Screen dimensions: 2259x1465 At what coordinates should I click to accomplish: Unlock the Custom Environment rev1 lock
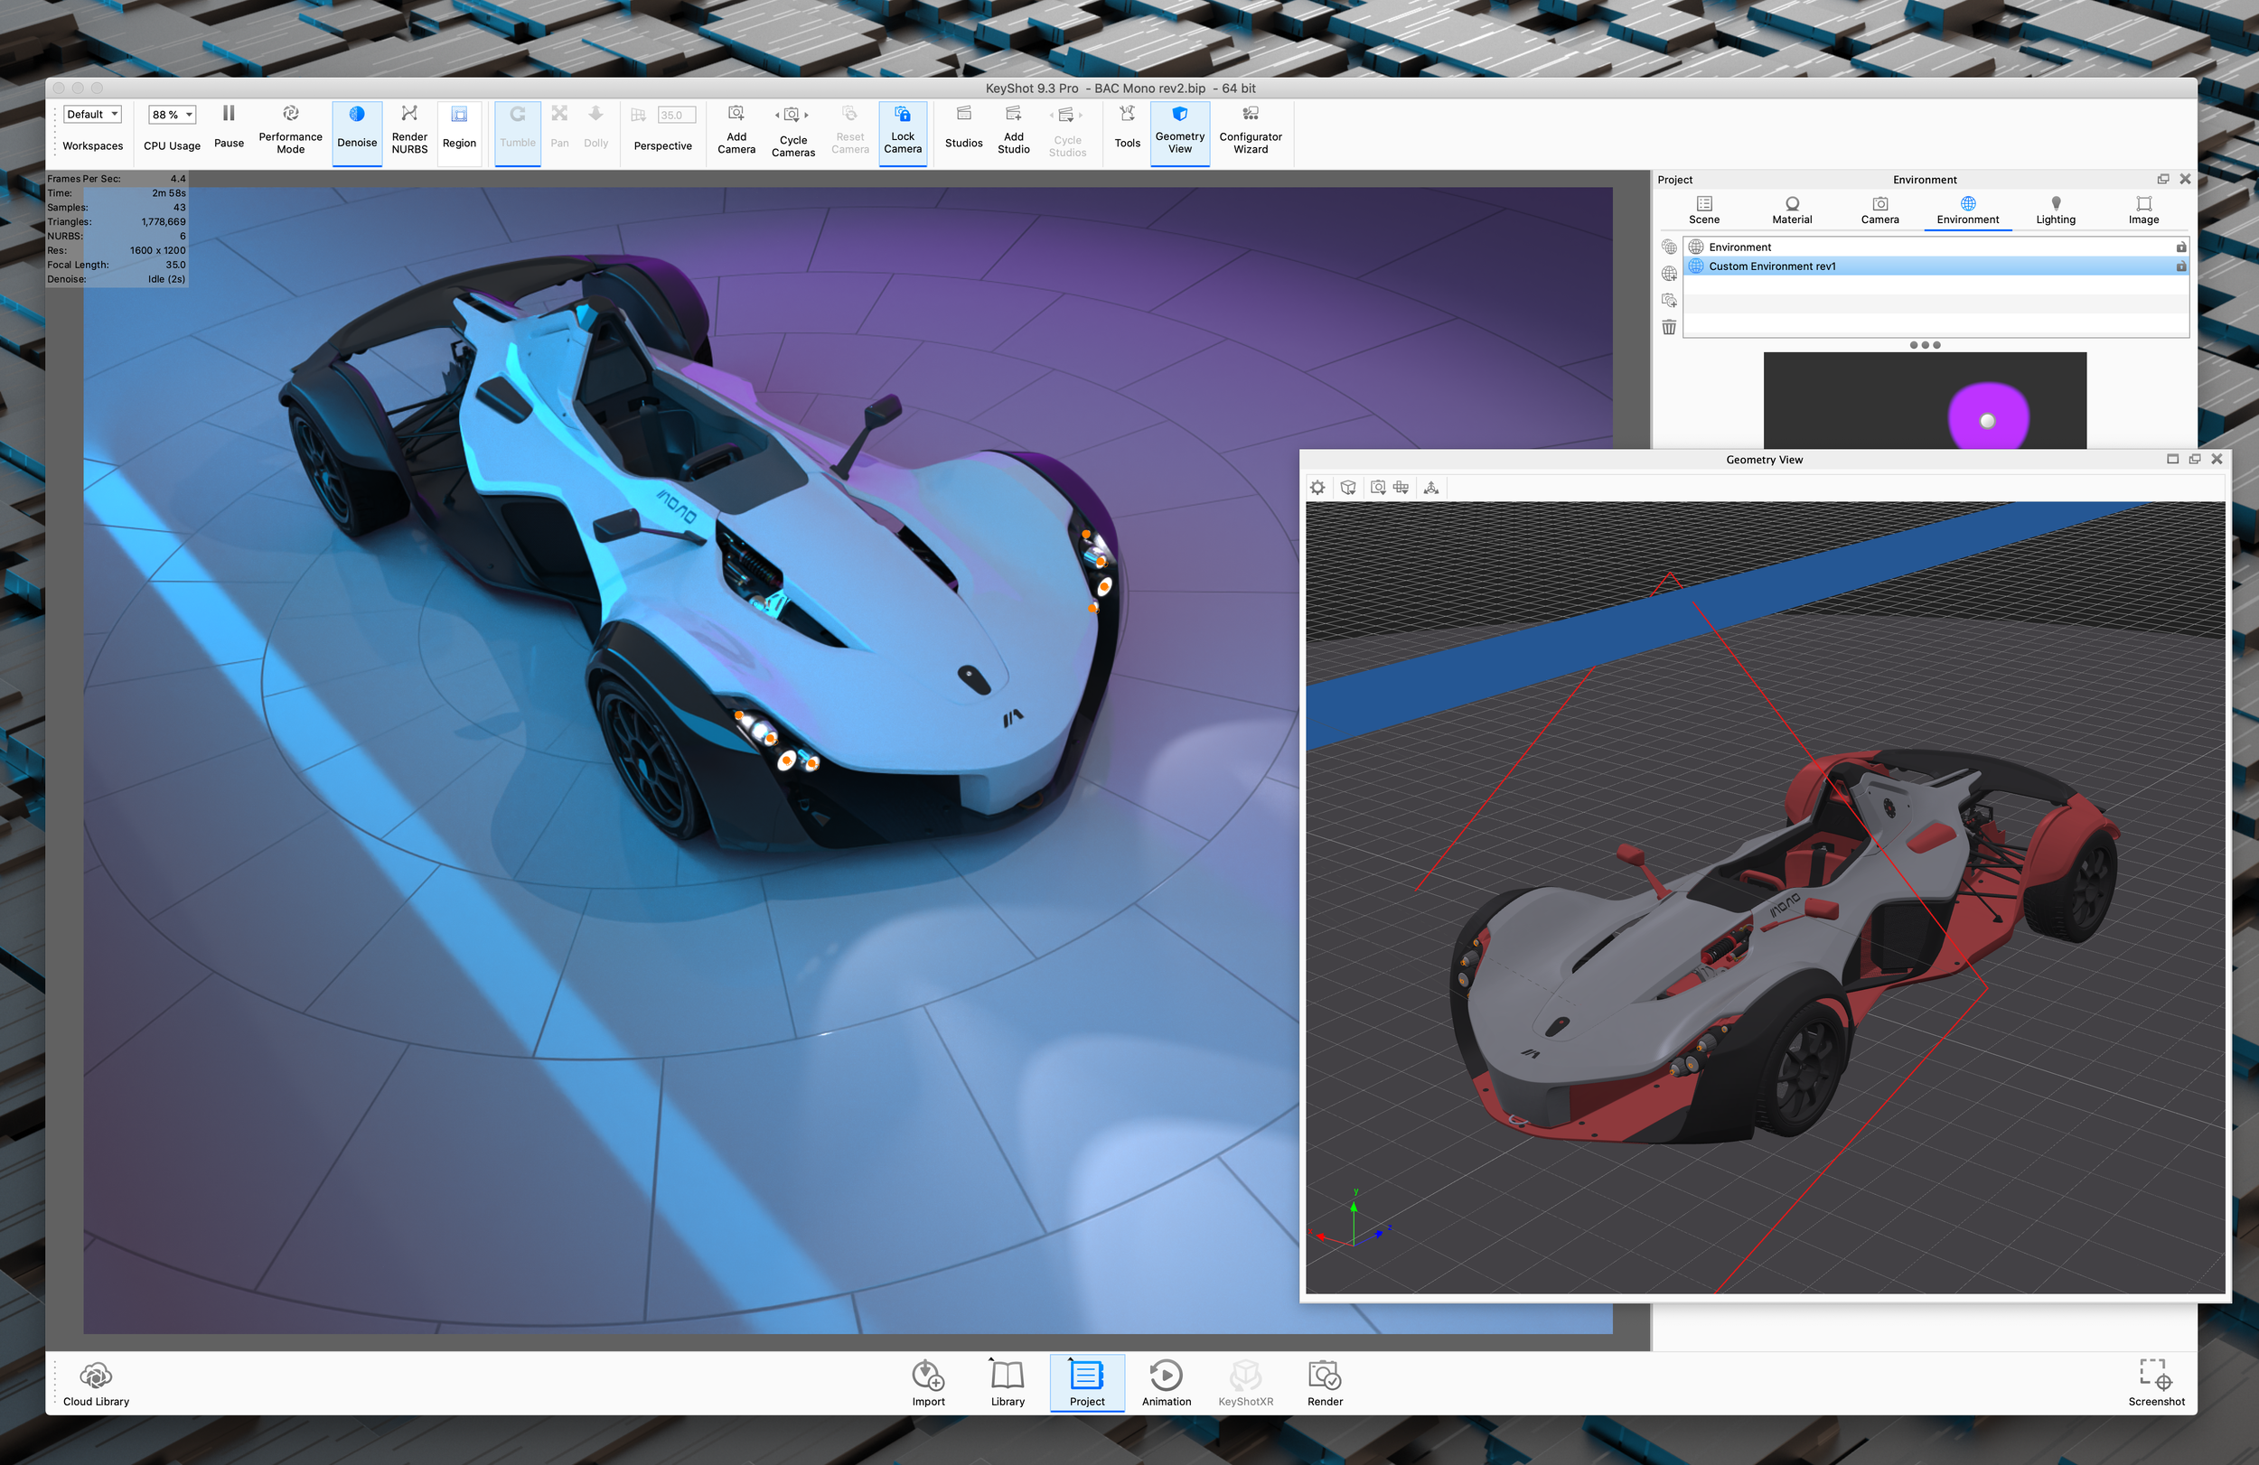click(x=2181, y=266)
